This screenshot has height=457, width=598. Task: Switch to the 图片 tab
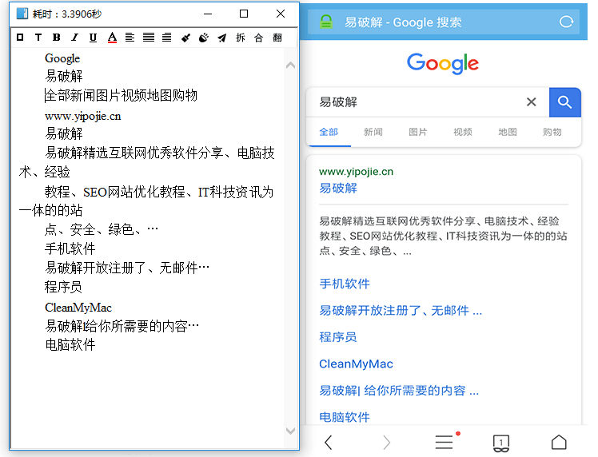point(418,132)
